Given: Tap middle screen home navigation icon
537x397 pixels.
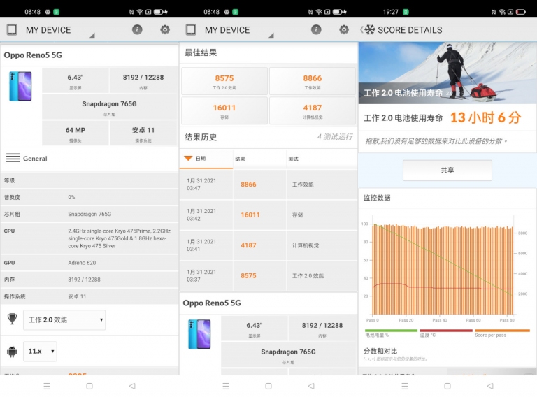Looking at the screenshot, I should (x=268, y=386).
